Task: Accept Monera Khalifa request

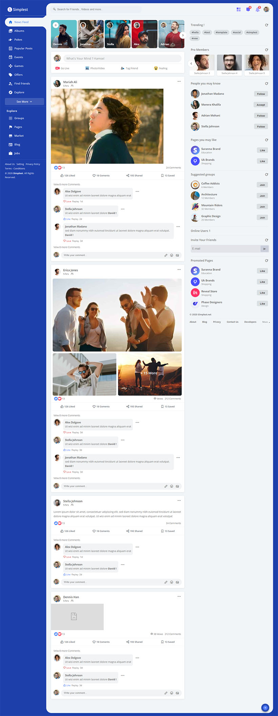Action: [x=261, y=105]
